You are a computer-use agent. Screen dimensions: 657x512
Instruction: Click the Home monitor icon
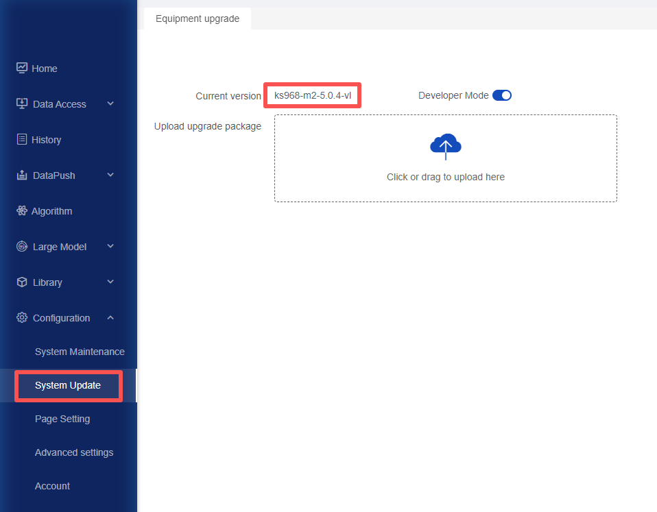[22, 68]
